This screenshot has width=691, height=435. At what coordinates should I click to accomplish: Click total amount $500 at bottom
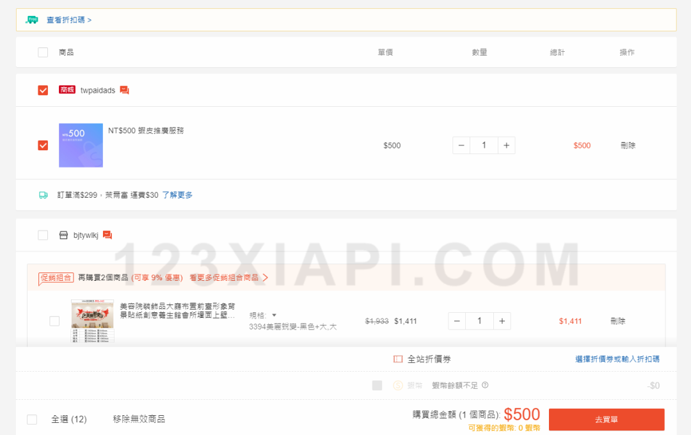click(522, 415)
